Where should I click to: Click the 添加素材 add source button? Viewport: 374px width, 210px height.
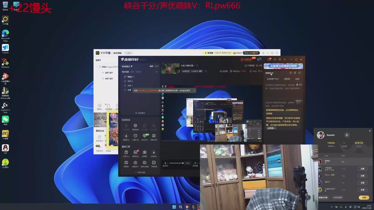140,113
